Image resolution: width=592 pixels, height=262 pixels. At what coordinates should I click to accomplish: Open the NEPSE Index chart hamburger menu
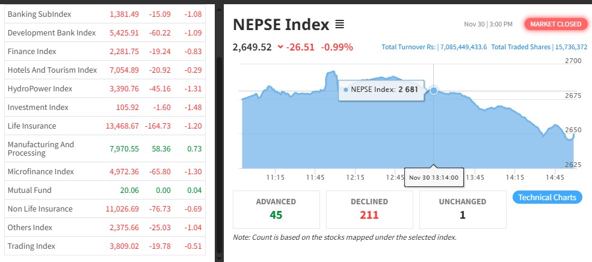340,25
